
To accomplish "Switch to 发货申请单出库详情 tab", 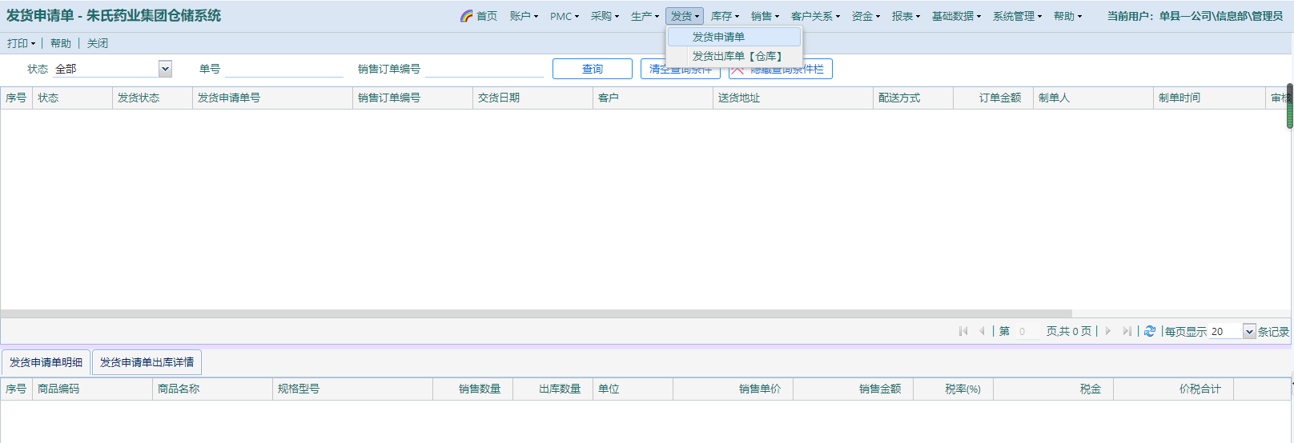I will coord(147,362).
